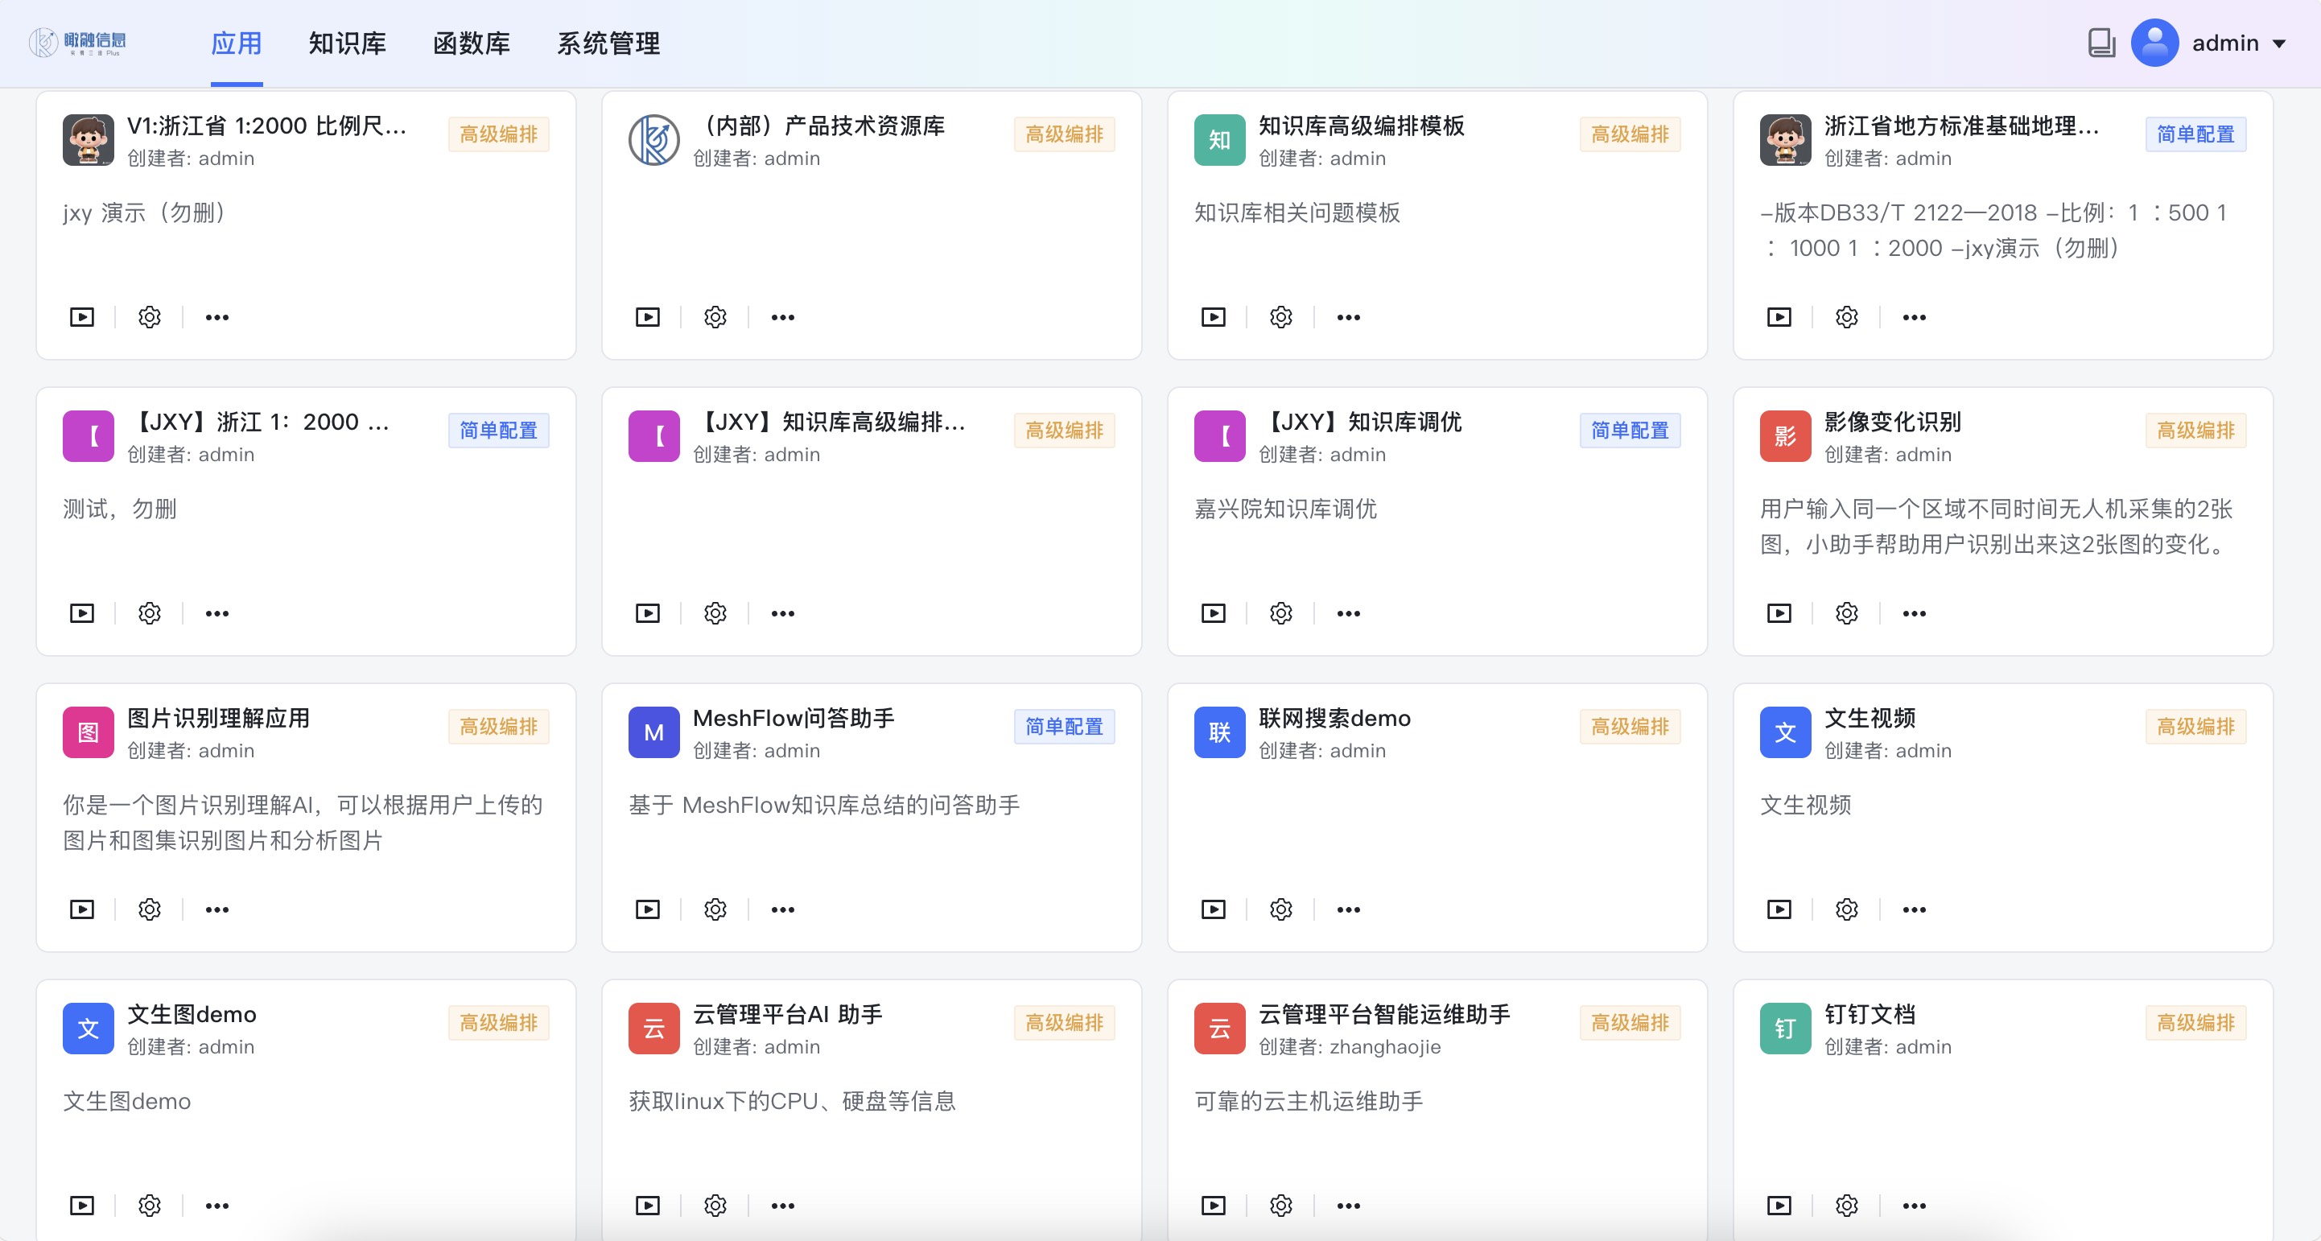
Task: Click the document icon beside the admin avatar
Action: pyautogui.click(x=2101, y=42)
